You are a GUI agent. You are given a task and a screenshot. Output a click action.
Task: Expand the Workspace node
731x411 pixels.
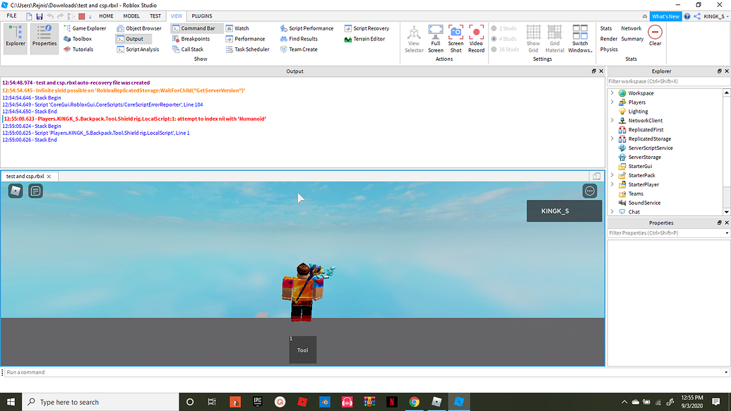(612, 93)
